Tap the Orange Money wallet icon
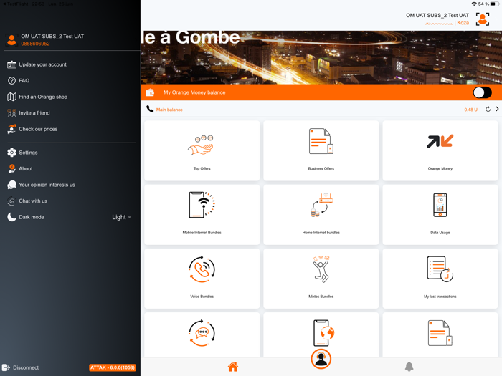Screen dimensions: 502x376 pos(150,92)
